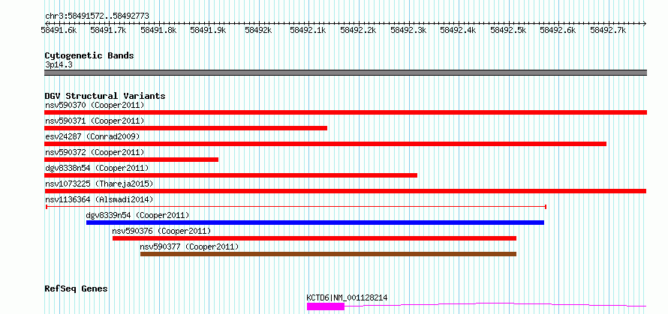Click the 58492.6k ruler tick label
The height and width of the screenshot is (314, 668).
pos(558,30)
